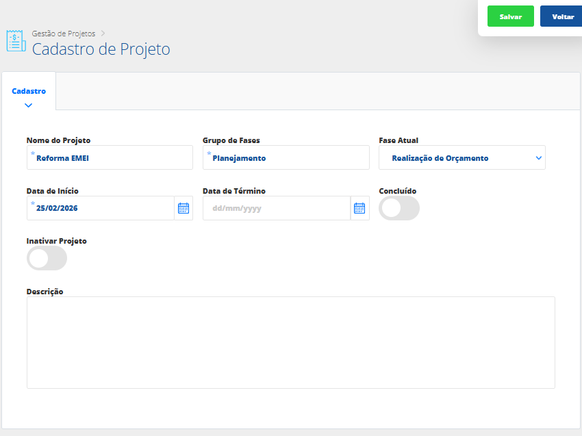Click the project document icon beside the title
The height and width of the screenshot is (436, 582).
(16, 41)
